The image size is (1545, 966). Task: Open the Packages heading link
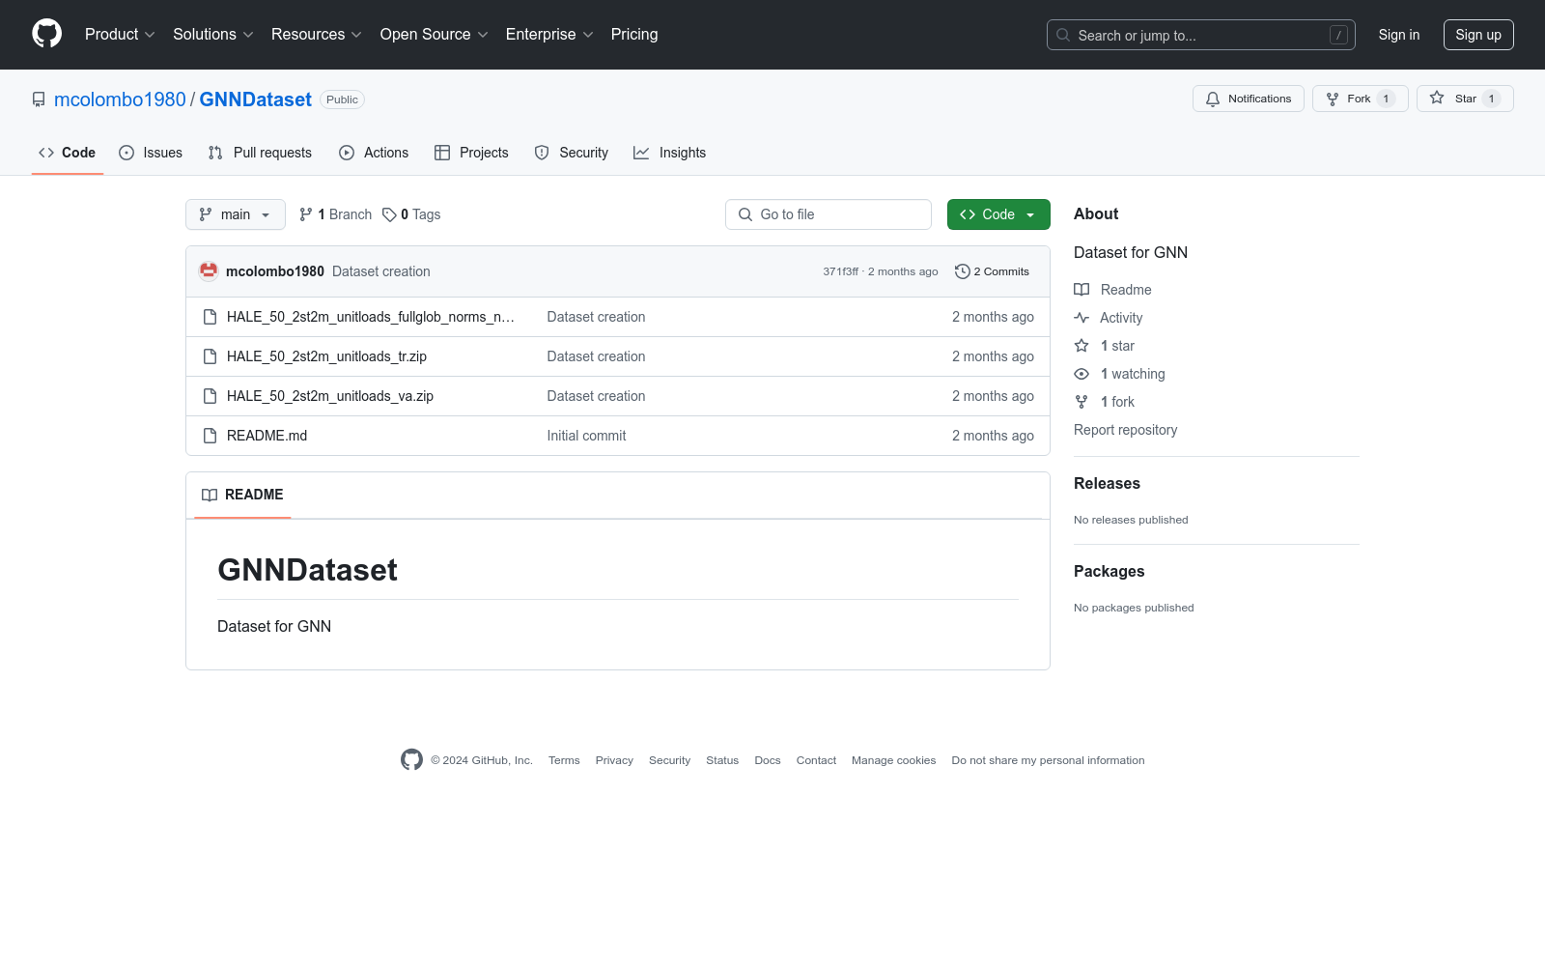[1109, 571]
